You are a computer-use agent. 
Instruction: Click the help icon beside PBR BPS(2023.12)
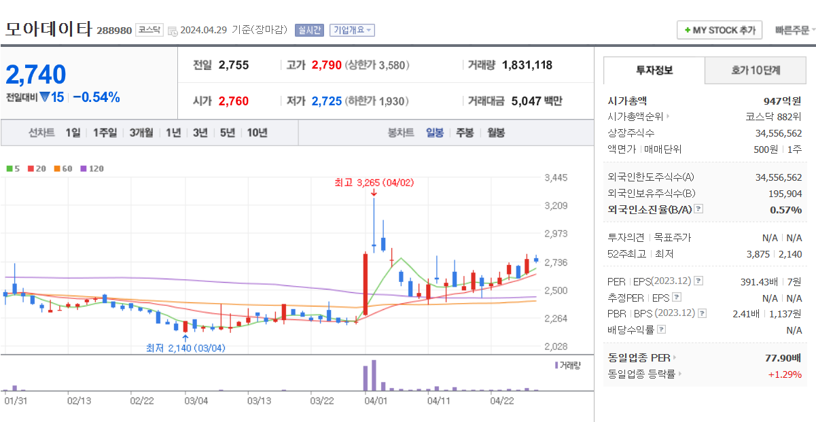[703, 313]
